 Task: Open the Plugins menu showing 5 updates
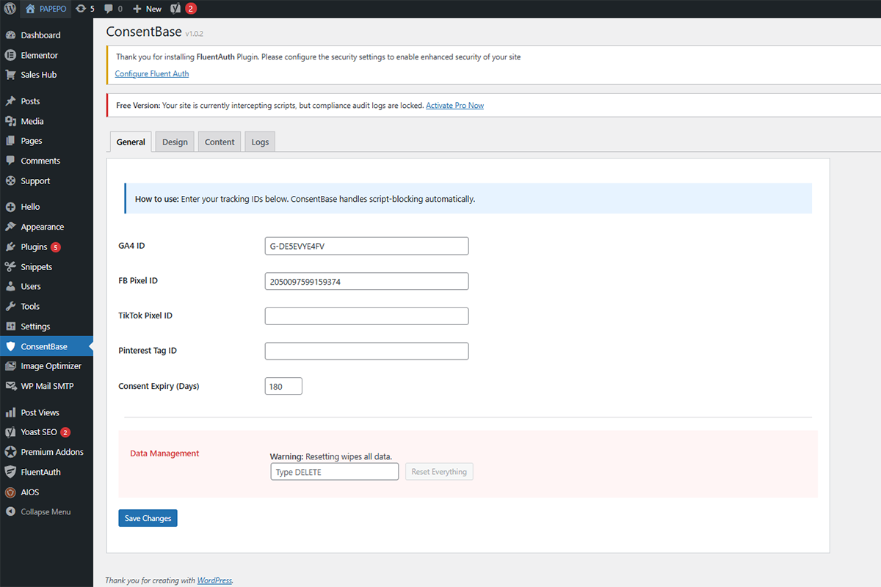point(32,246)
